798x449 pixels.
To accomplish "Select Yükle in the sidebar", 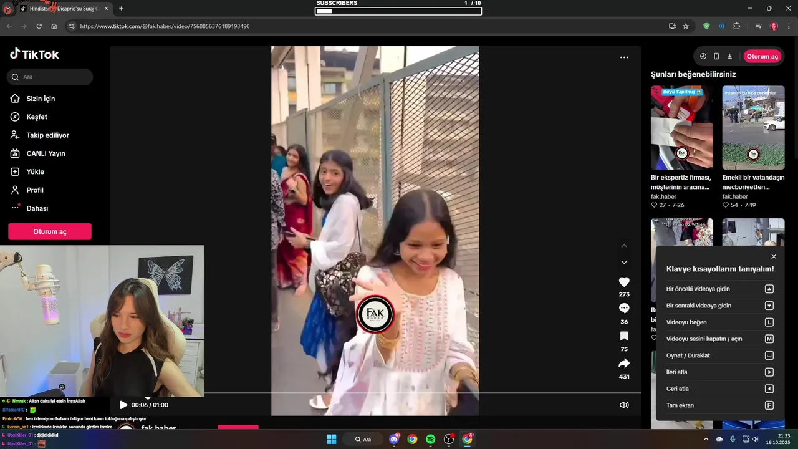I will pos(35,171).
